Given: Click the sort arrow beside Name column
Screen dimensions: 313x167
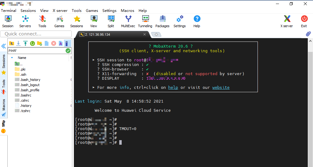Looking at the screenshot, I should [x=12, y=58].
